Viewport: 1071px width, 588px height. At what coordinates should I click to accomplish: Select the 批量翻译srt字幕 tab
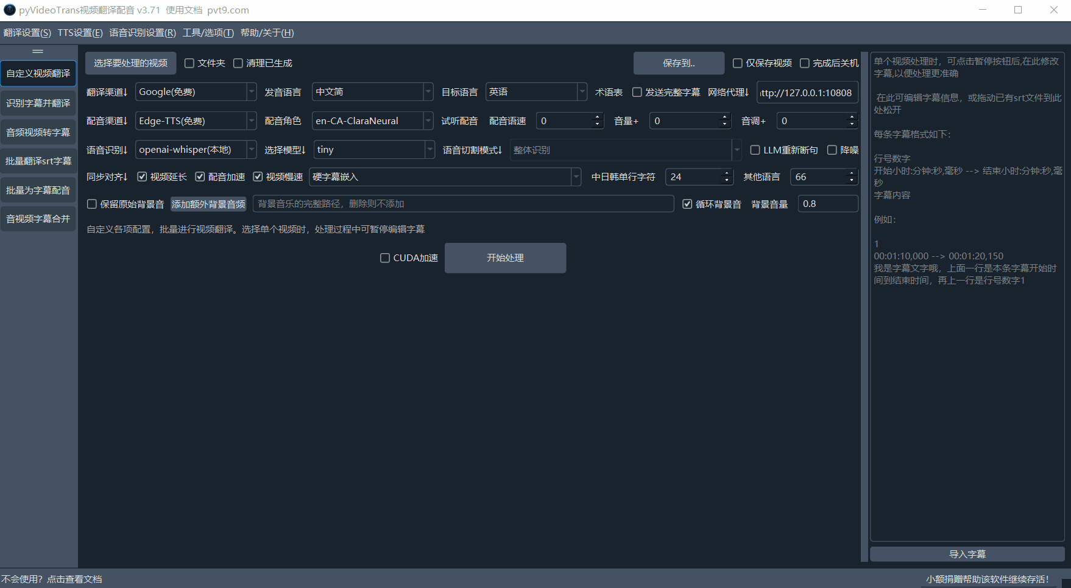click(38, 161)
